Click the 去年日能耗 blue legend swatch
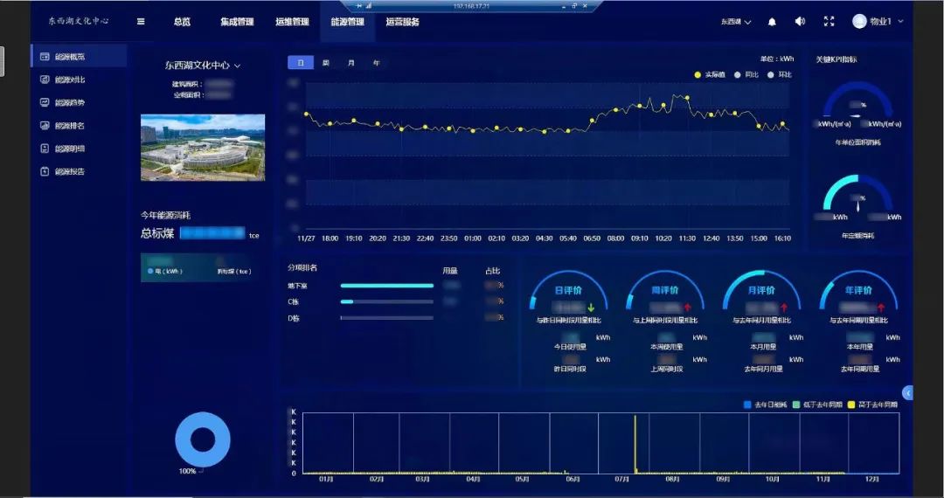Image resolution: width=944 pixels, height=498 pixels. pyautogui.click(x=746, y=405)
